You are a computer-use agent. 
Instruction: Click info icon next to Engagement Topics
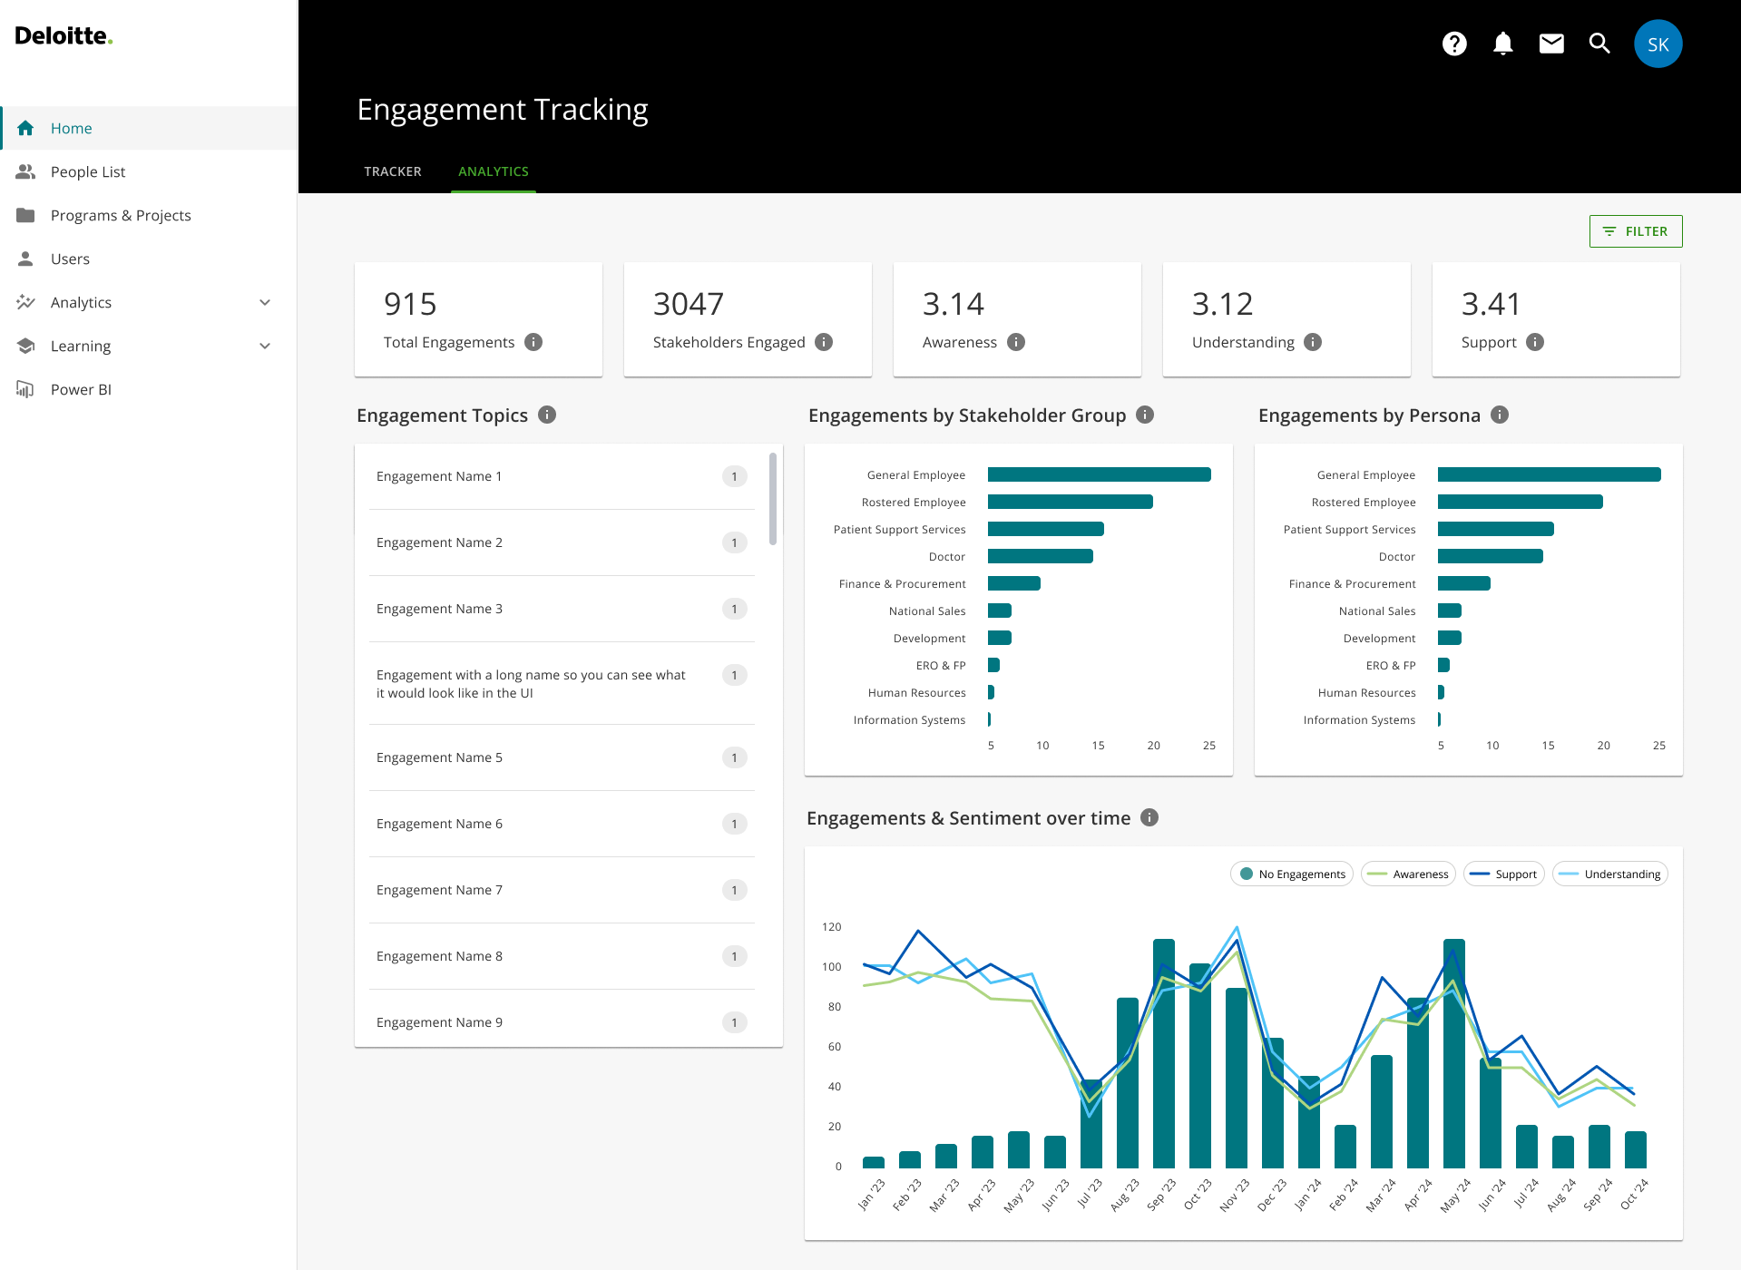(547, 415)
